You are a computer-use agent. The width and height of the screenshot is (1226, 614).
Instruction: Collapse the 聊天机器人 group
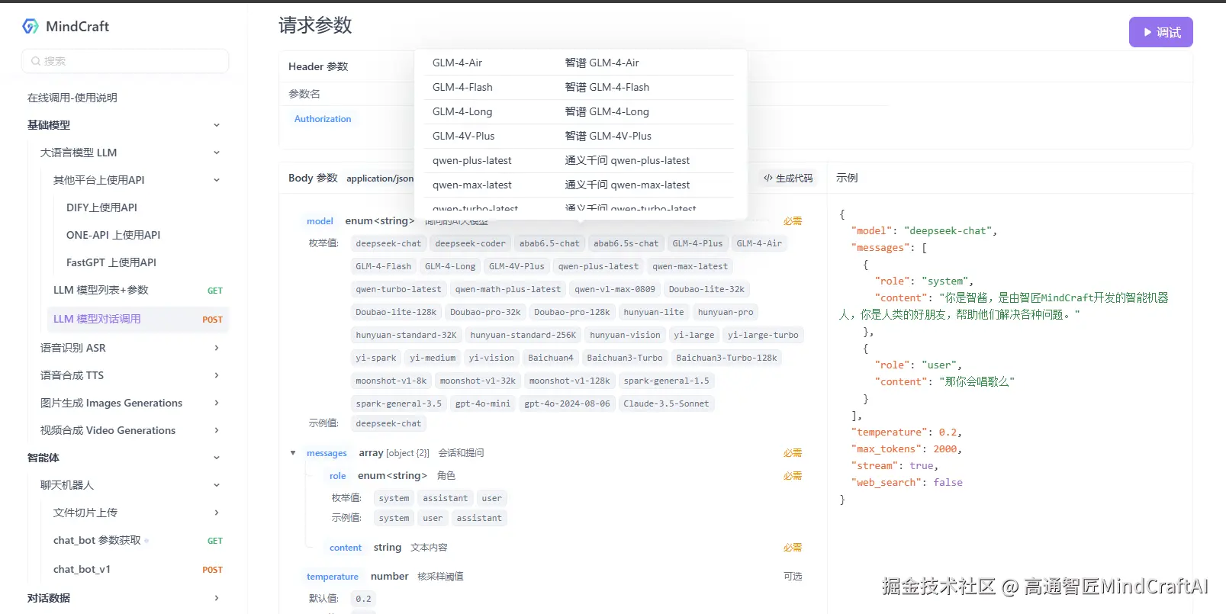pyautogui.click(x=217, y=485)
